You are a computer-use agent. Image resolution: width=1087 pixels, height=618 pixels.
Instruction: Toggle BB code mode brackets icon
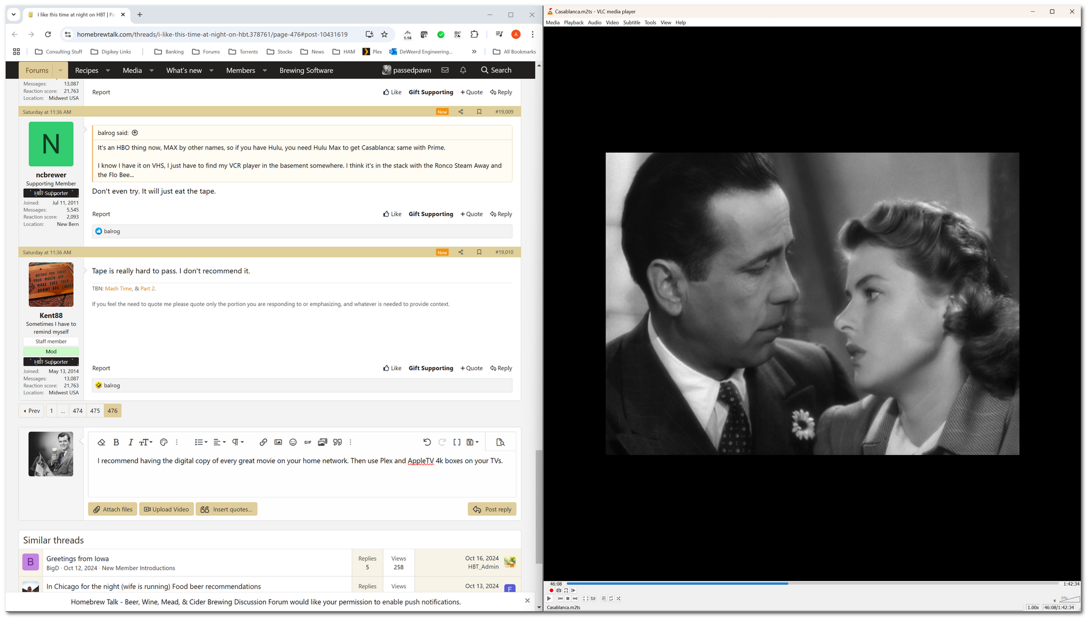click(x=457, y=442)
